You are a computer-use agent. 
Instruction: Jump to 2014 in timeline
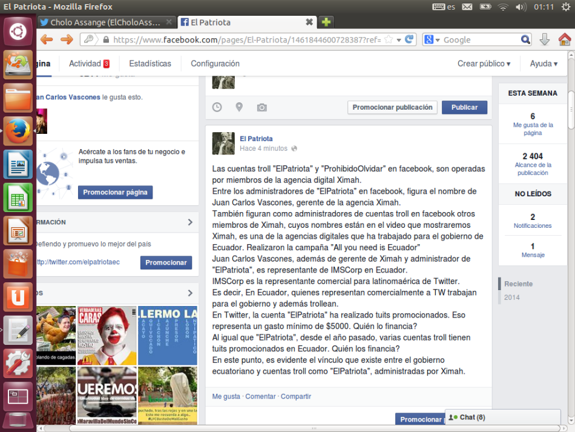[511, 297]
